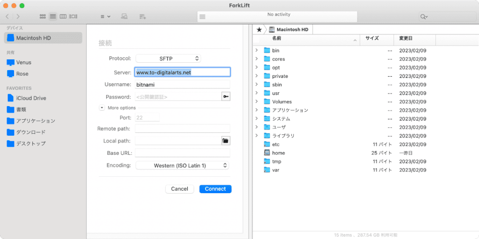Click the Remote path field
Image resolution: width=479 pixels, height=239 pixels.
[182, 129]
